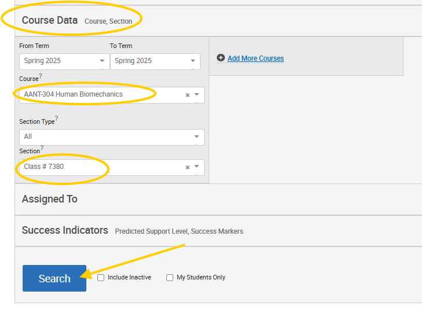Open the Section Type dropdown showing All
This screenshot has width=422, height=313.
tap(111, 137)
